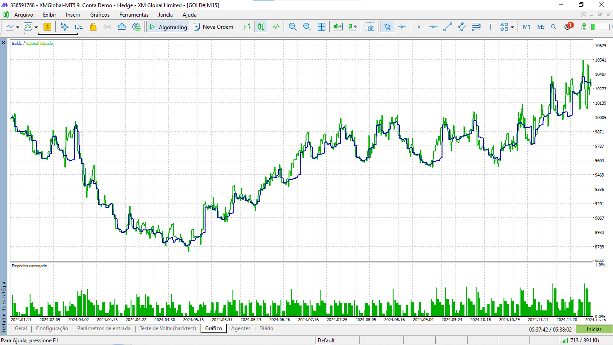Image resolution: width=613 pixels, height=345 pixels.
Task: Switch chart to candlestick mode
Action: click(x=261, y=27)
